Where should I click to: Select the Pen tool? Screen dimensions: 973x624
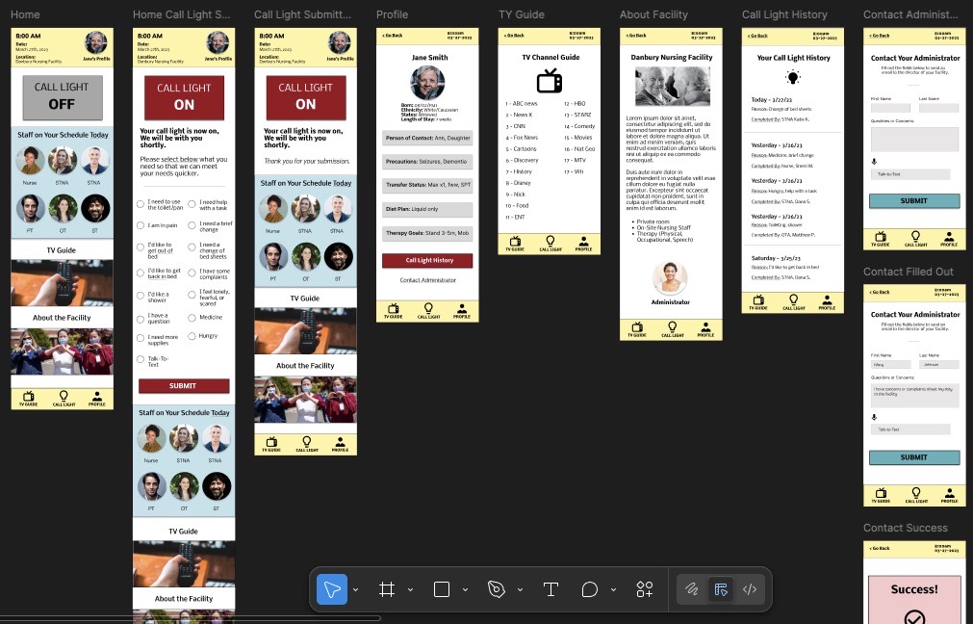coord(497,589)
